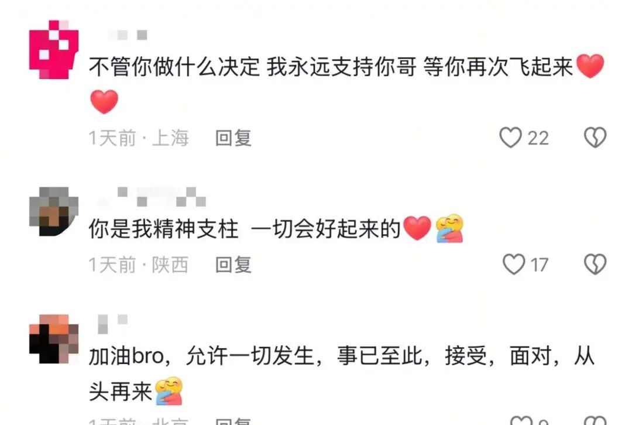Like the Beijing comment at the bottom
Image resolution: width=632 pixels, height=425 pixels.
coord(521,421)
